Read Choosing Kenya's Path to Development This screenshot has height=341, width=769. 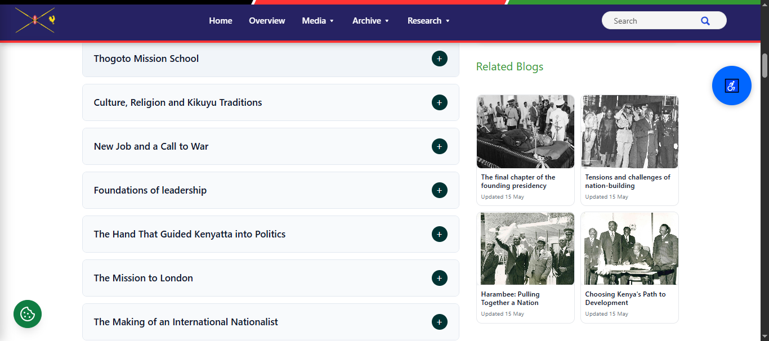(625, 298)
